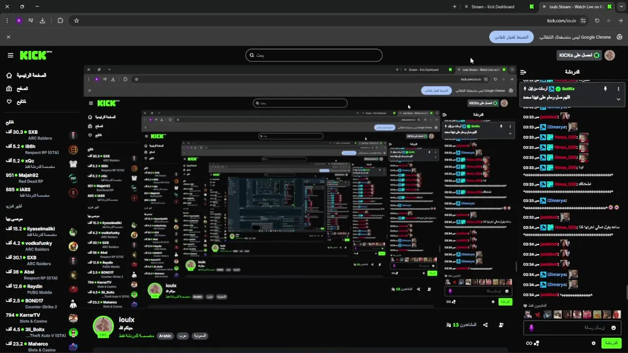Open chat settings gear icon
Screen dimensions: 628x353
(x=594, y=343)
